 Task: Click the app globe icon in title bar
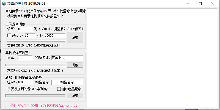[4, 4]
